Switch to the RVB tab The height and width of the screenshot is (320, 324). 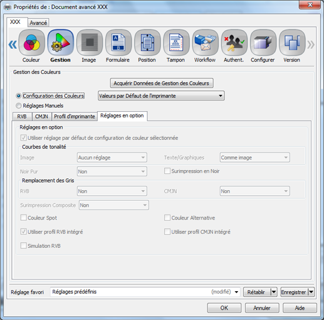pos(22,117)
